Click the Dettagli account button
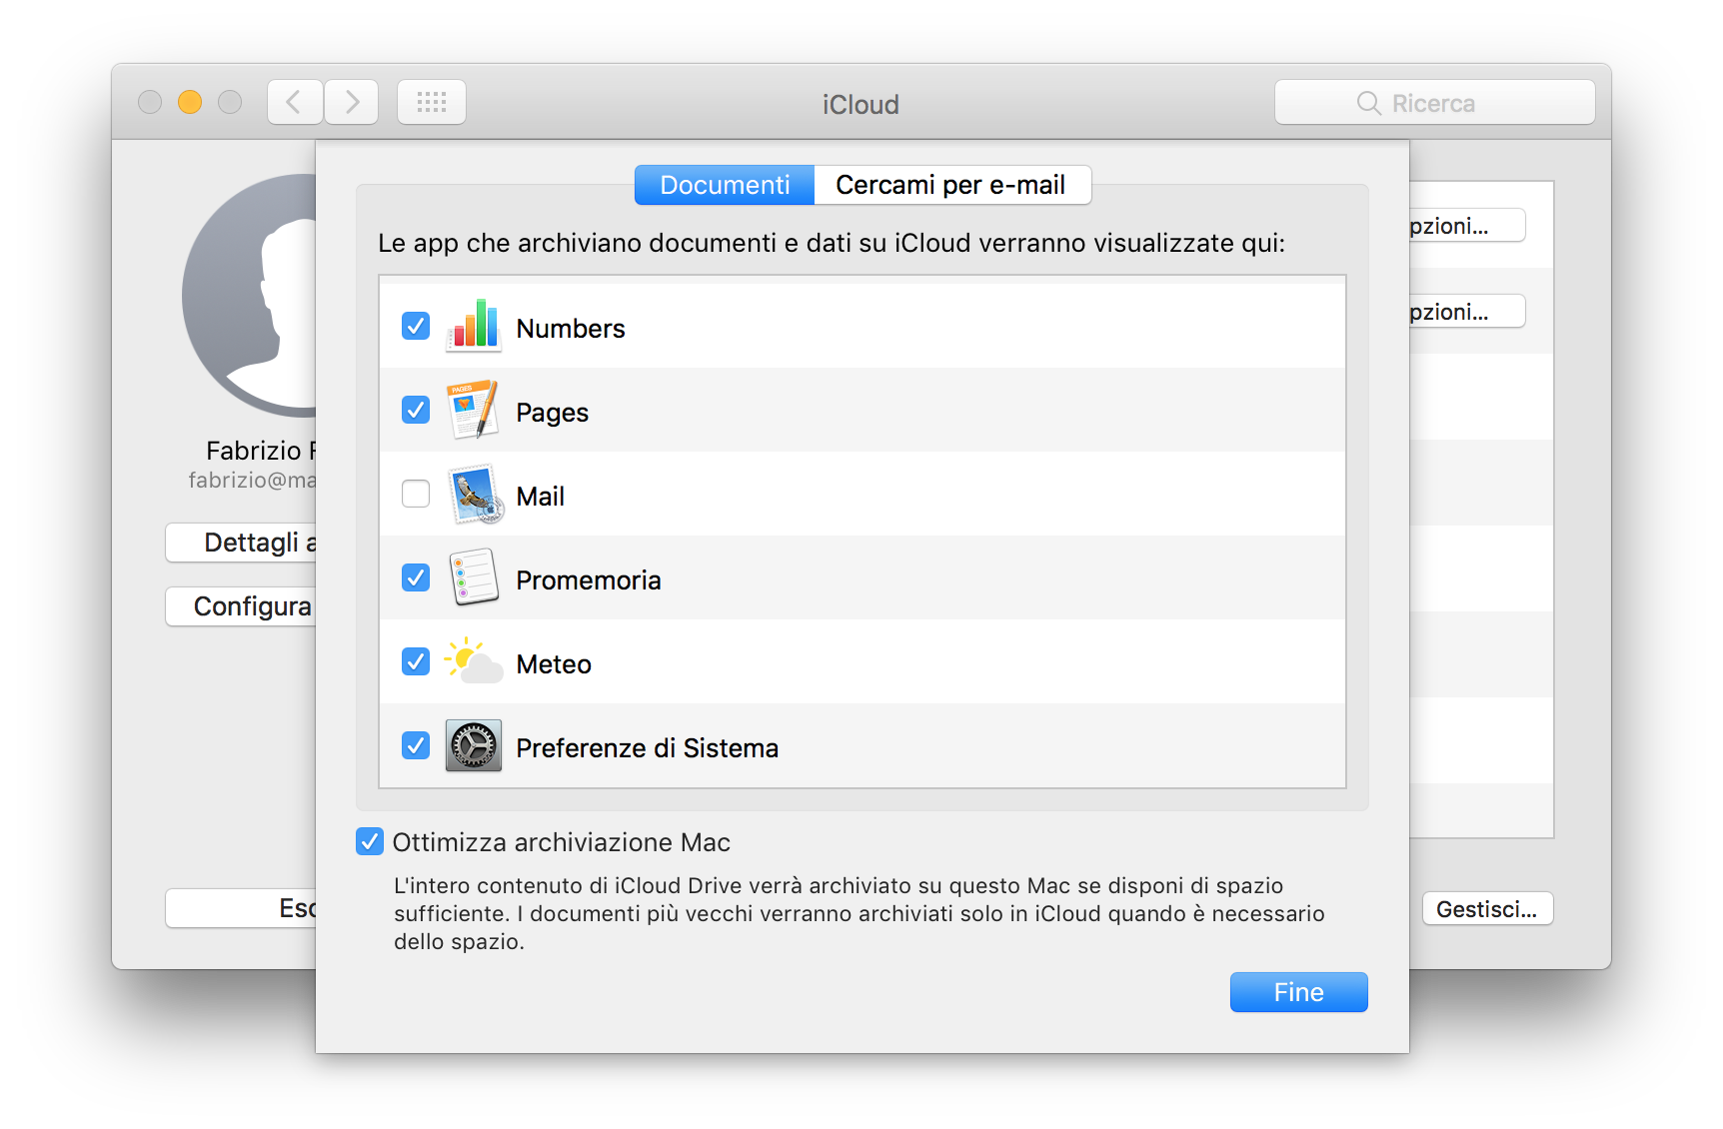Viewport: 1723px width, 1129px height. pyautogui.click(x=241, y=543)
